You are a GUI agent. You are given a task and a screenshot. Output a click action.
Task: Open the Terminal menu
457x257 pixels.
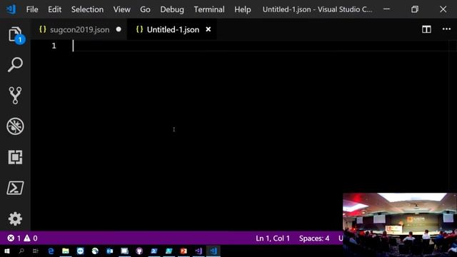(209, 9)
